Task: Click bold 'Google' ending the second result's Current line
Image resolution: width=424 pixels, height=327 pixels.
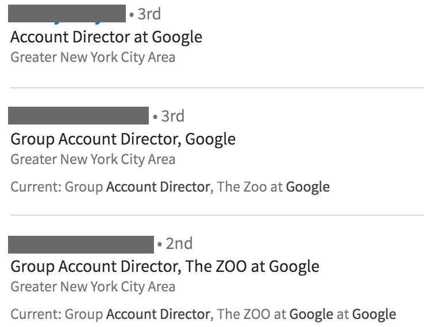Action: coord(307,186)
